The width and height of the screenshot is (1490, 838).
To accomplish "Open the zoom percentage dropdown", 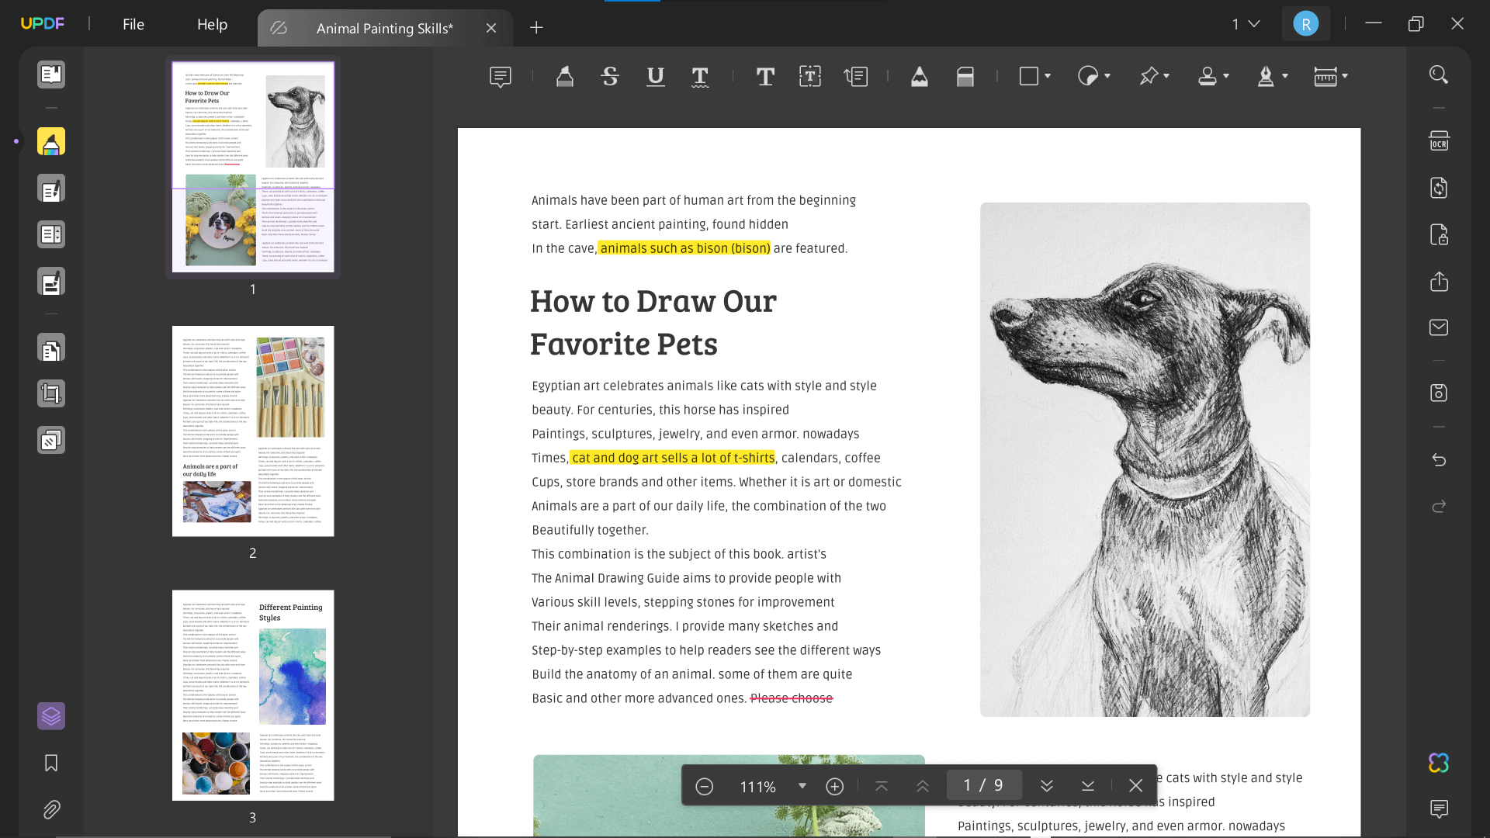I will point(802,786).
